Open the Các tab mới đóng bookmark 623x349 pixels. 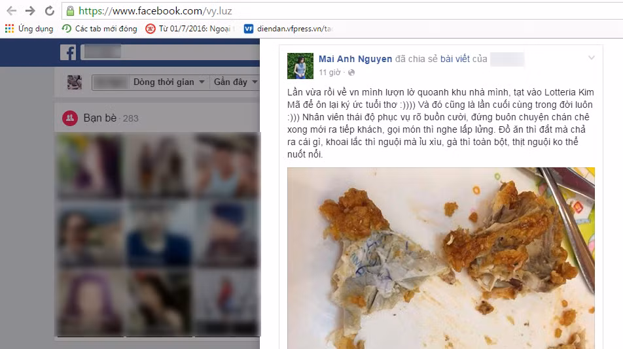coord(99,29)
